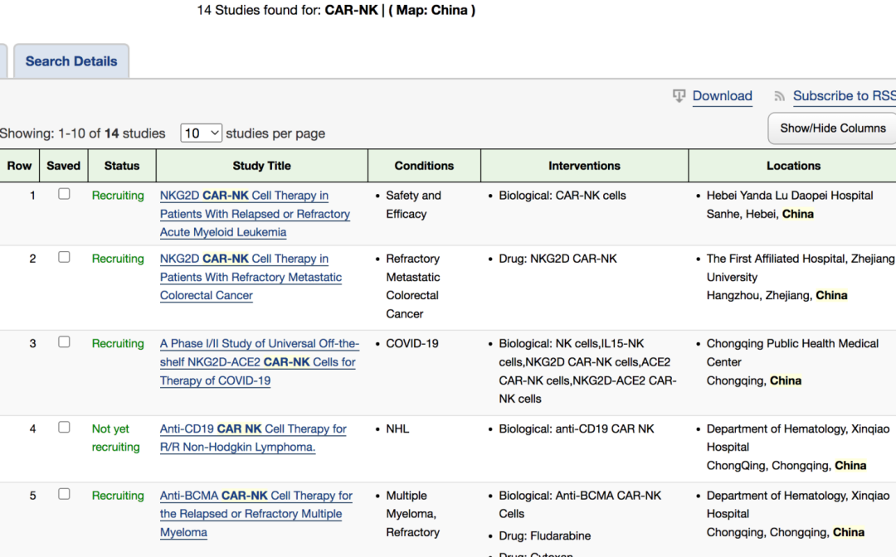Click 'Safety and Efficacy' condition text
The height and width of the screenshot is (557, 896).
click(414, 204)
